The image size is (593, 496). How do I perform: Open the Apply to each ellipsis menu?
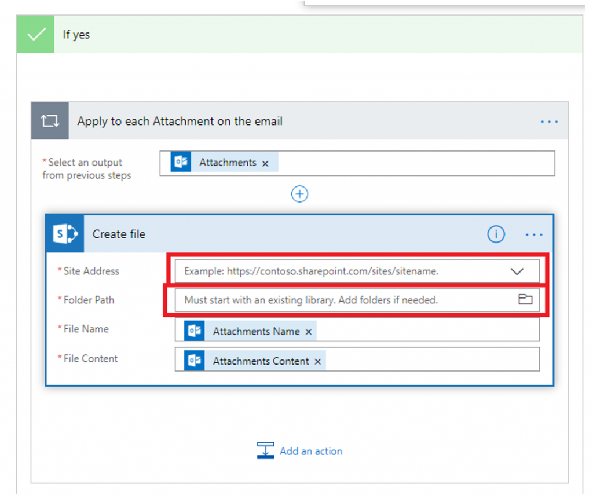548,122
